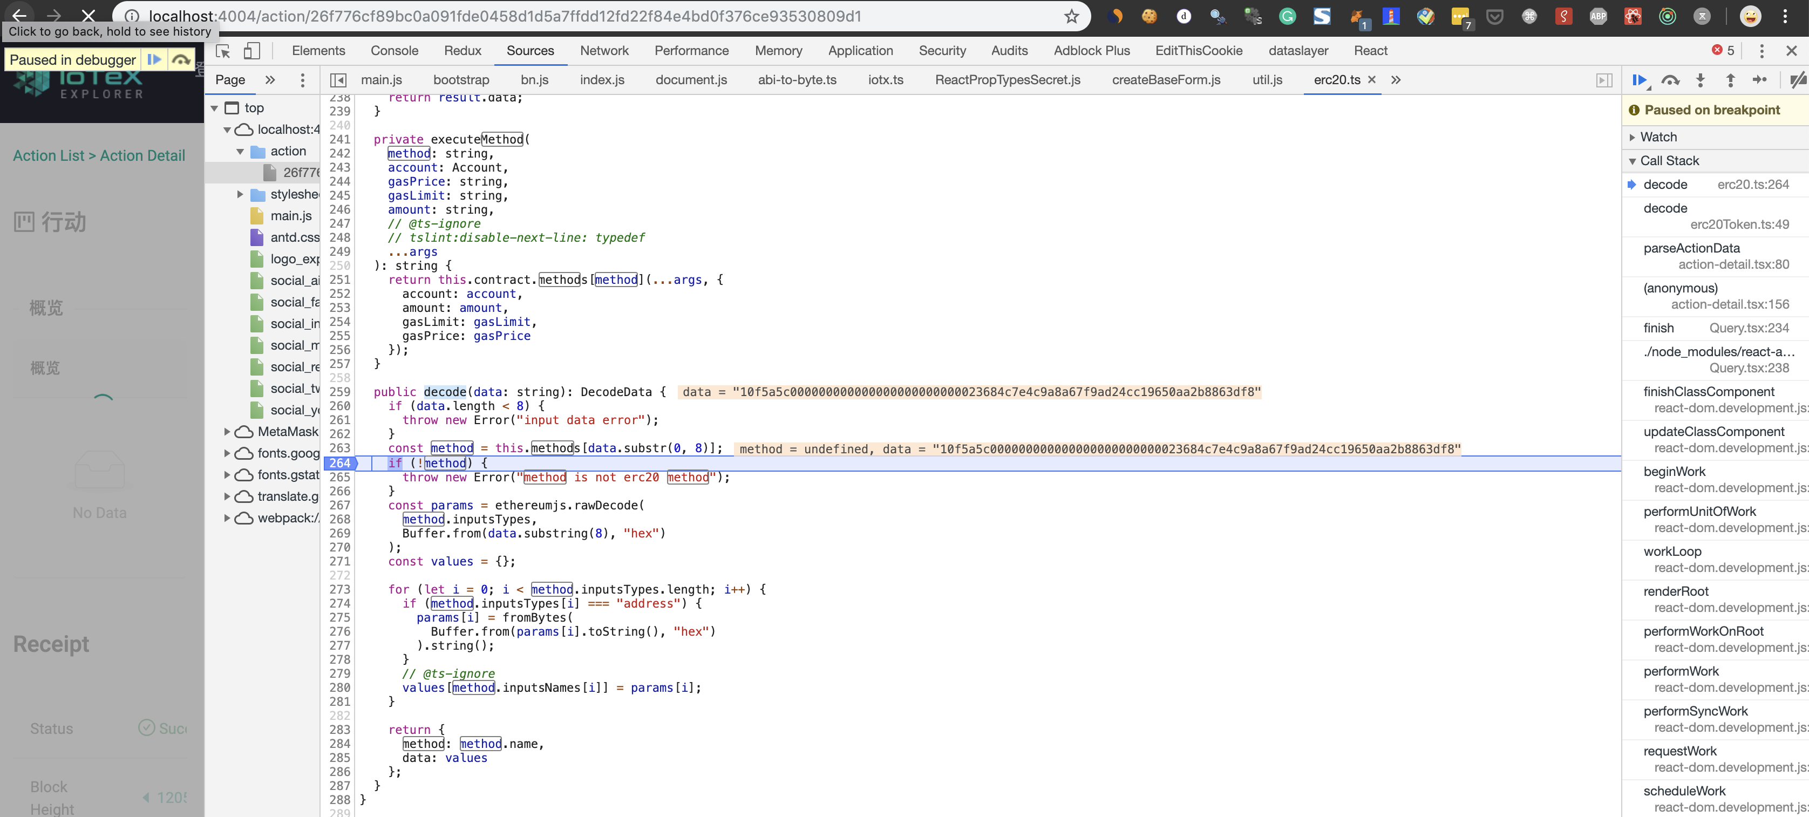Viewport: 1809px width, 817px height.
Task: Click the Pocket extension icon
Action: [1494, 16]
